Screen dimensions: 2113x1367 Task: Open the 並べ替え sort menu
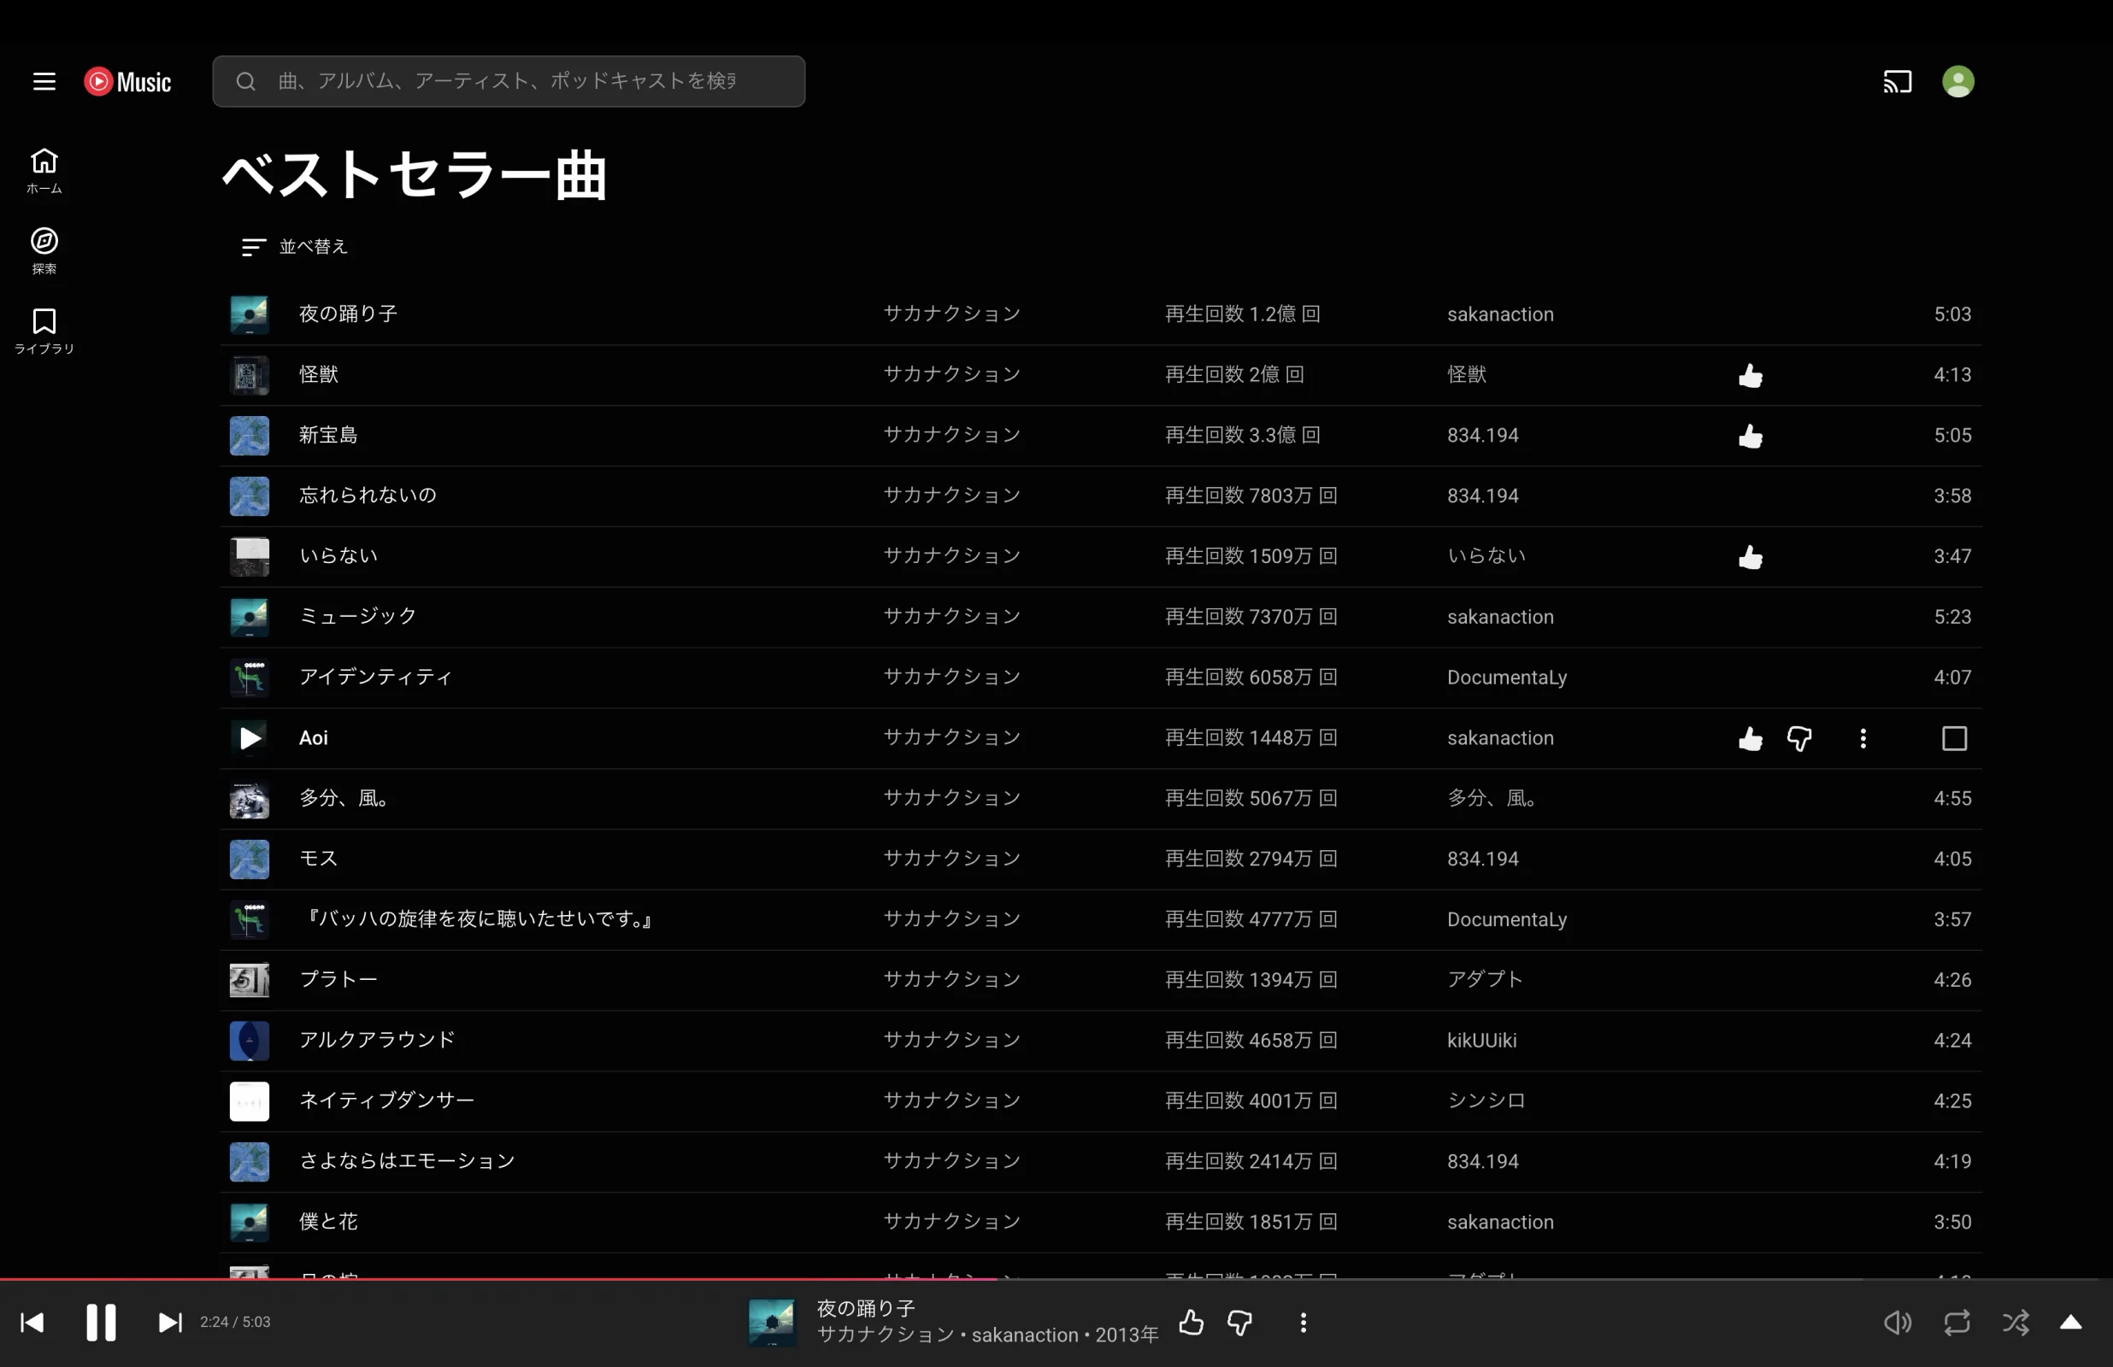[x=294, y=247]
